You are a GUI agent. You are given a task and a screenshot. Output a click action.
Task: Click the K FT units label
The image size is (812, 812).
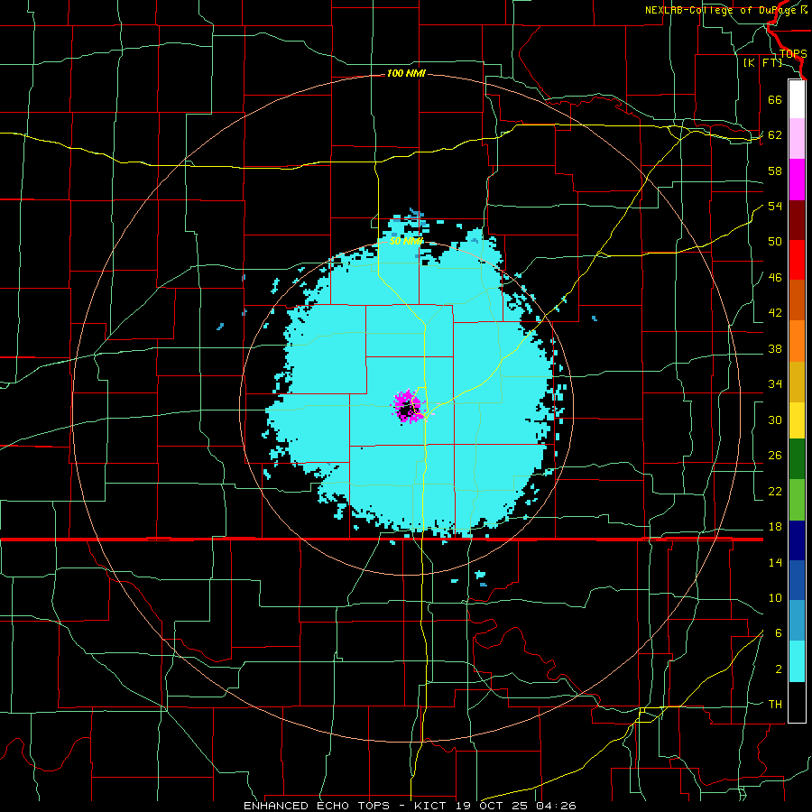762,63
